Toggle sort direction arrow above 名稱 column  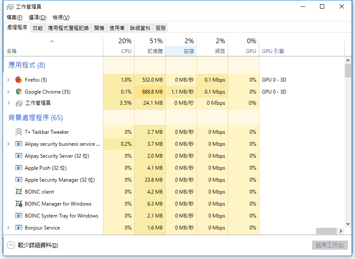tap(52, 41)
